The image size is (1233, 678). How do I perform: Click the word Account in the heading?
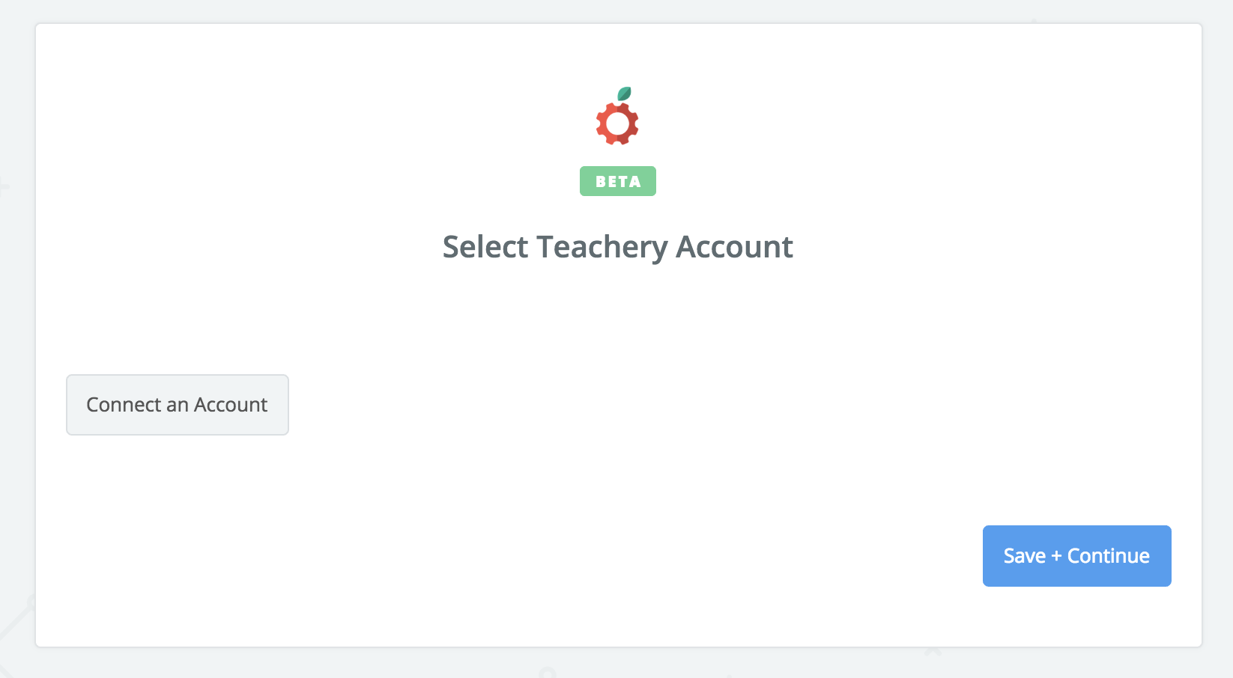(734, 247)
